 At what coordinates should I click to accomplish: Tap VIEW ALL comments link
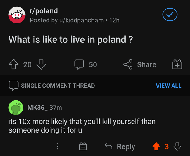coord(168,86)
